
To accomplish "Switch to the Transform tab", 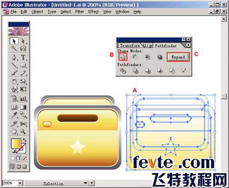I will pyautogui.click(x=130, y=46).
